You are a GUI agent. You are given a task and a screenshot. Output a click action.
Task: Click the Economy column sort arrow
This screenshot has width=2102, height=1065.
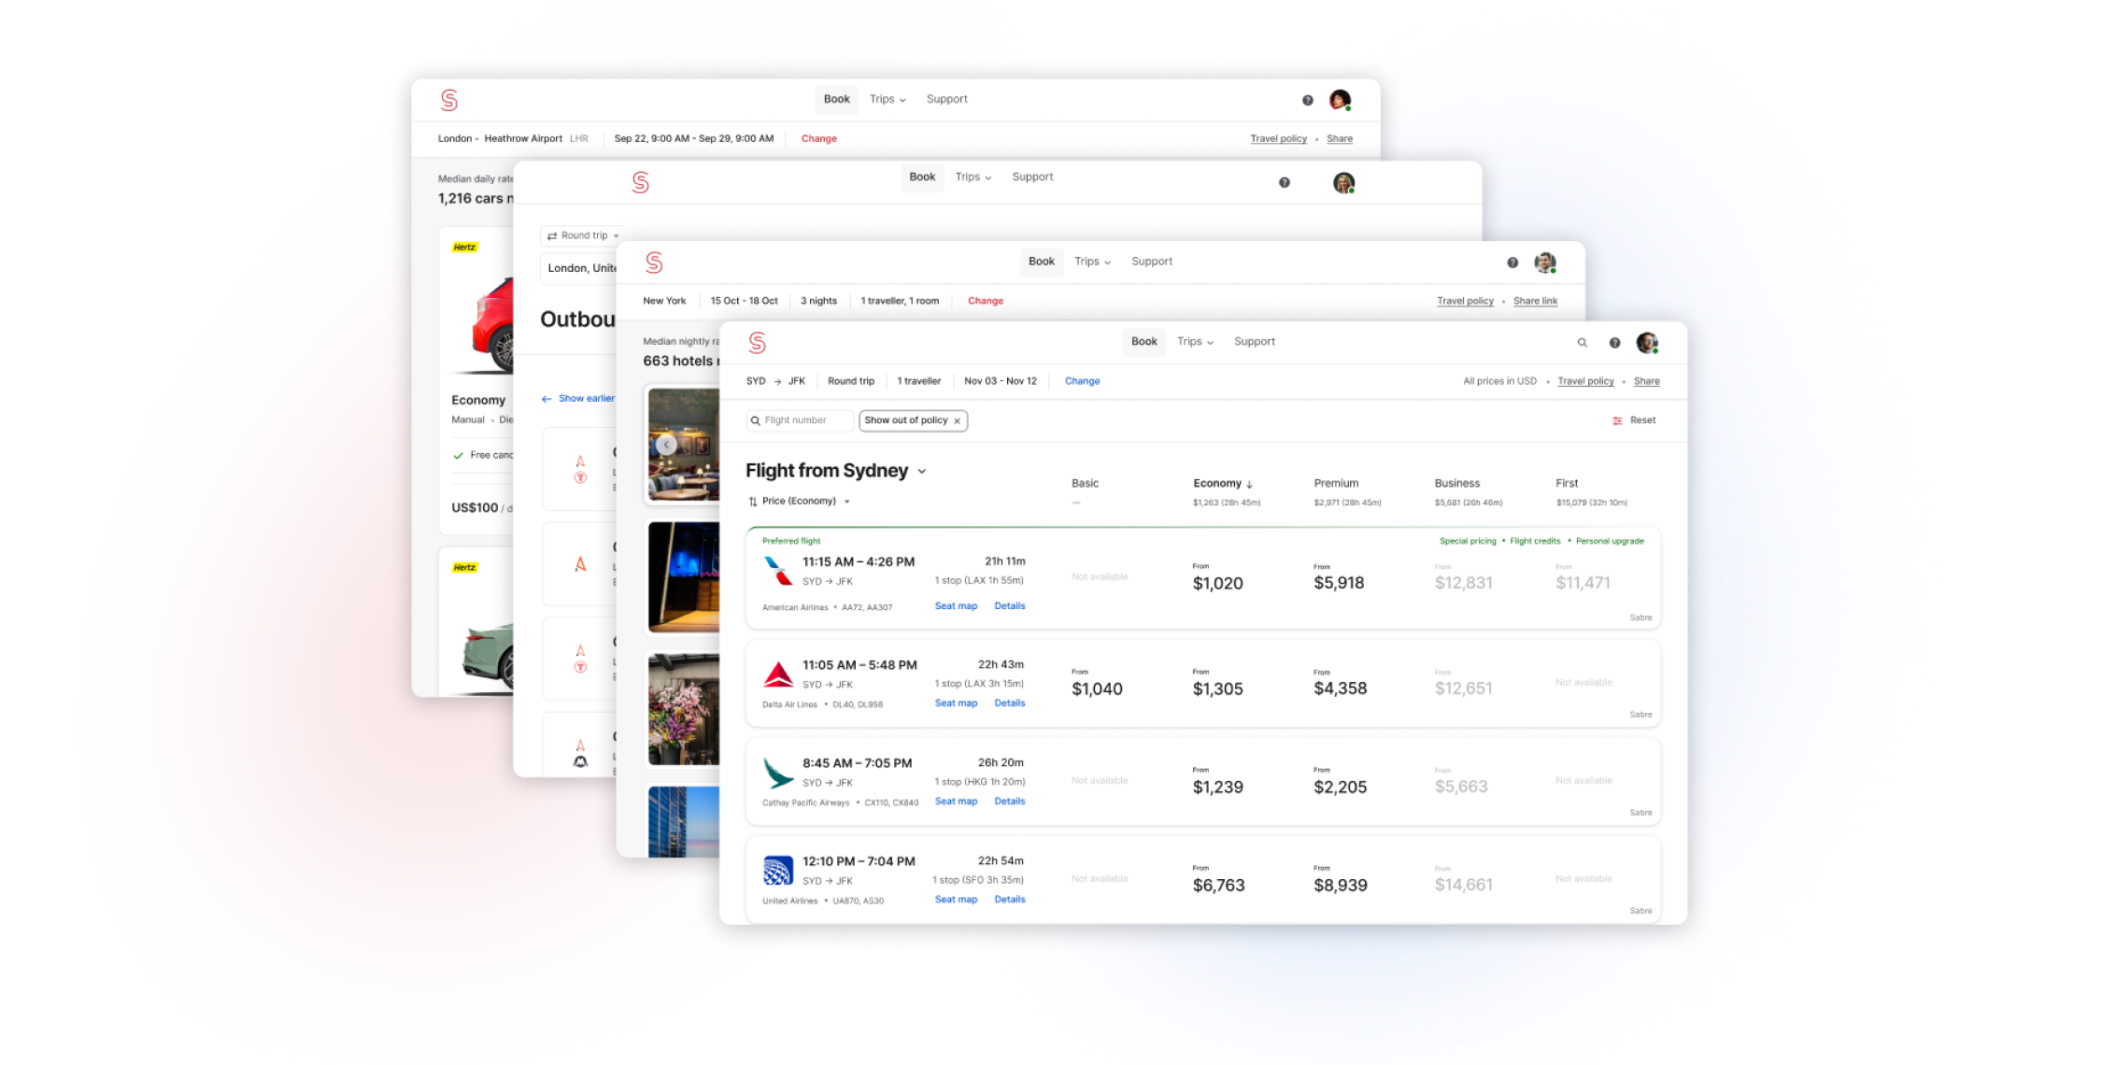tap(1250, 484)
